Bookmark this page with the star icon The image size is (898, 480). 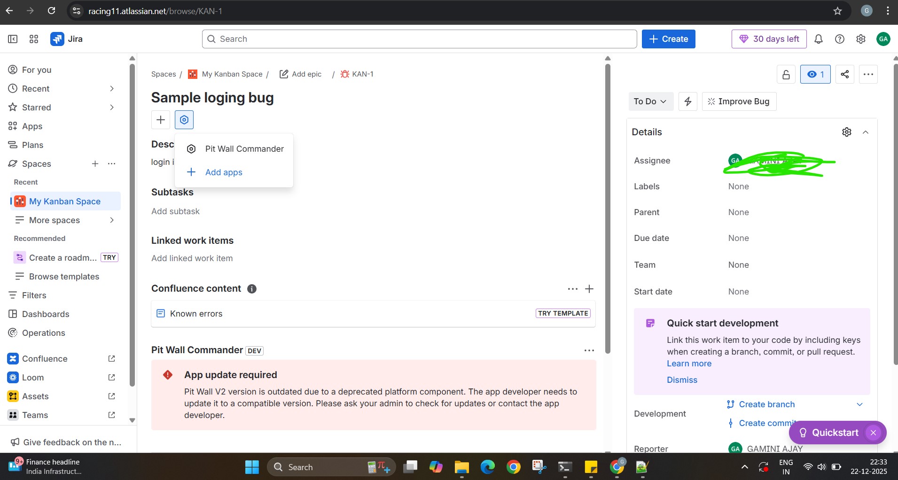(837, 11)
